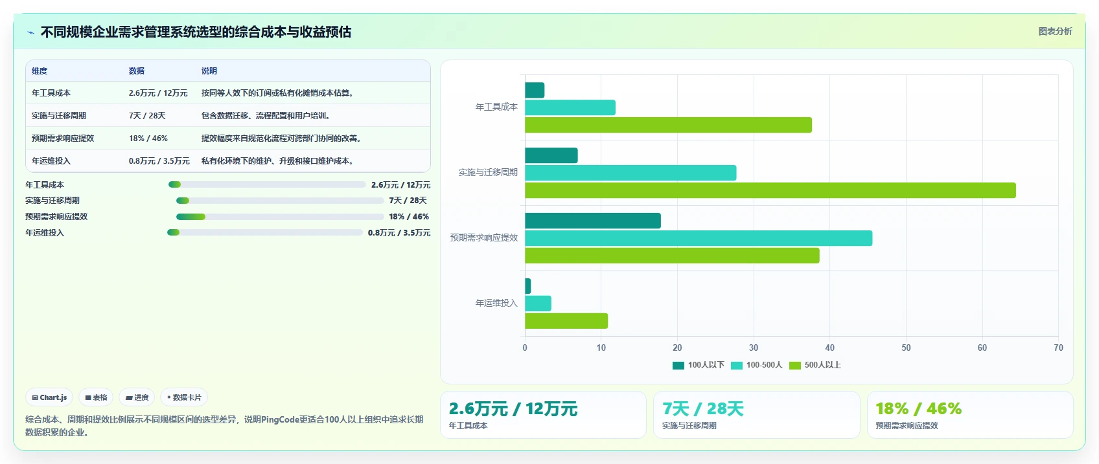
Task: Click the 100人以下 bar for 预期需求响应提效
Action: click(593, 221)
